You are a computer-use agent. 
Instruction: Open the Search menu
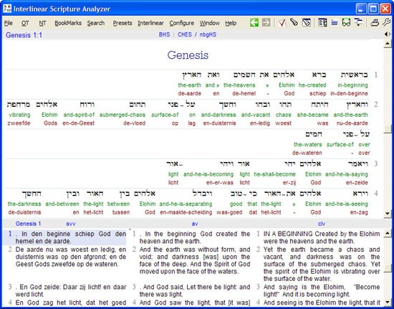pyautogui.click(x=96, y=23)
